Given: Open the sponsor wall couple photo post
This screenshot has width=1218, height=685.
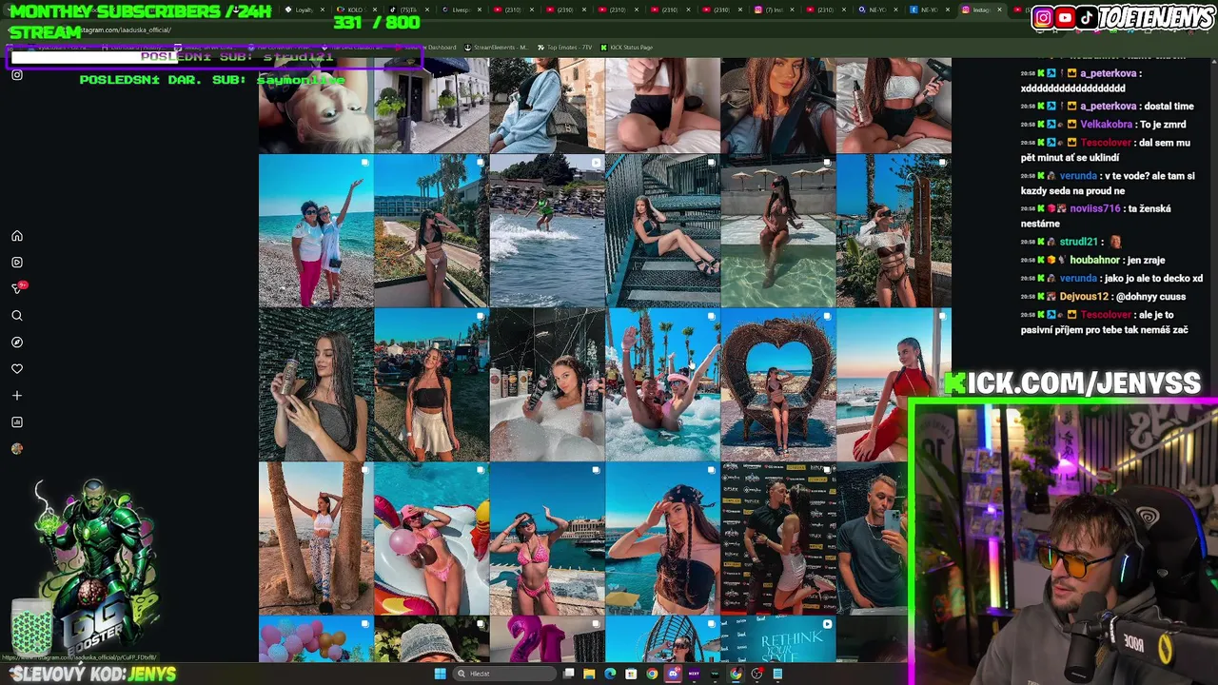Looking at the screenshot, I should [778, 539].
